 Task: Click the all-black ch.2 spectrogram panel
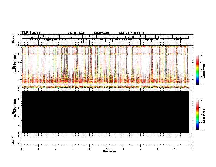click(105, 112)
